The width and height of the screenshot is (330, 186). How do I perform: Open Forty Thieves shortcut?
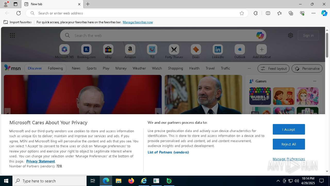(174, 51)
